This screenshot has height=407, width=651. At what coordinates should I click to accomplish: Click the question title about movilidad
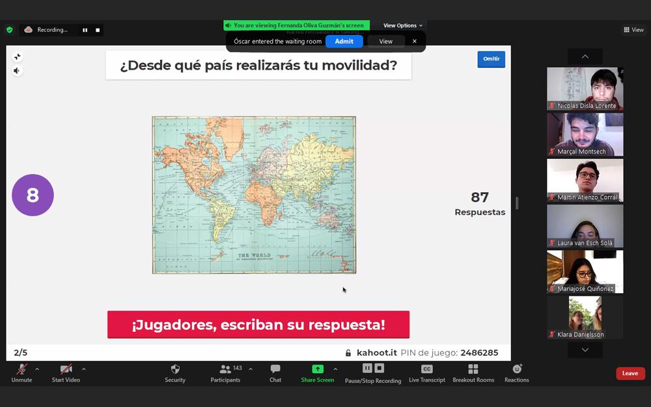[x=258, y=65]
